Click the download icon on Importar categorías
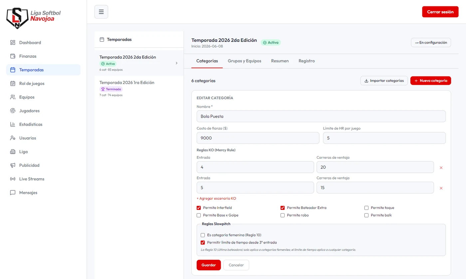Viewport: 466px width, 279px height. 366,81
